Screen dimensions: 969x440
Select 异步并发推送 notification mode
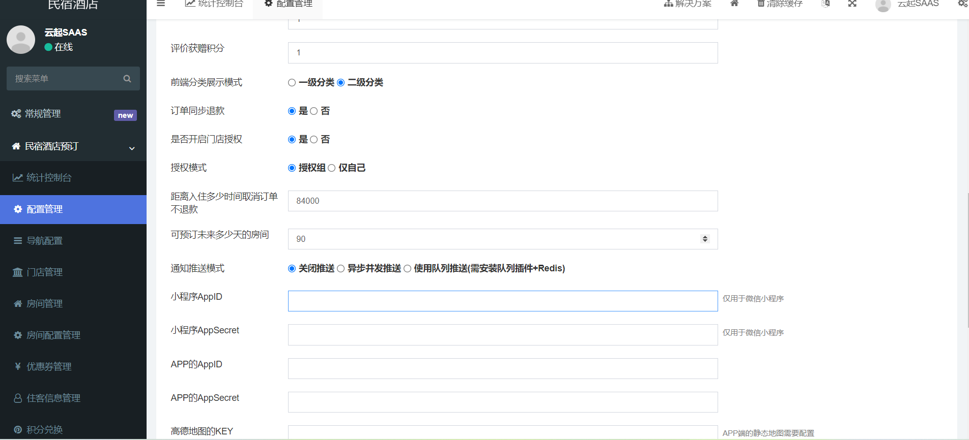pyautogui.click(x=341, y=269)
